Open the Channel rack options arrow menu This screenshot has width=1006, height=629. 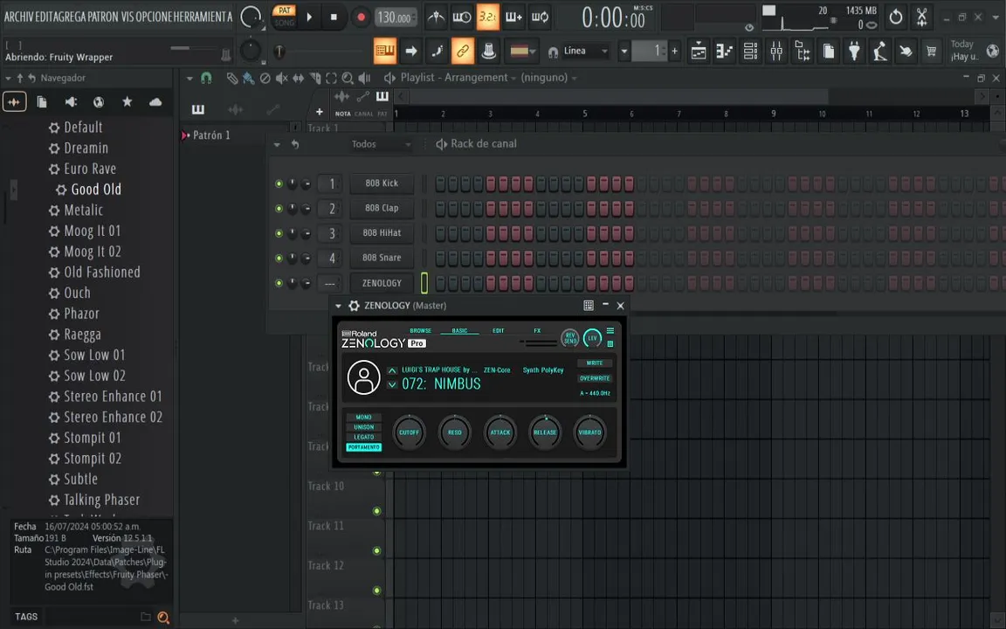pyautogui.click(x=277, y=144)
